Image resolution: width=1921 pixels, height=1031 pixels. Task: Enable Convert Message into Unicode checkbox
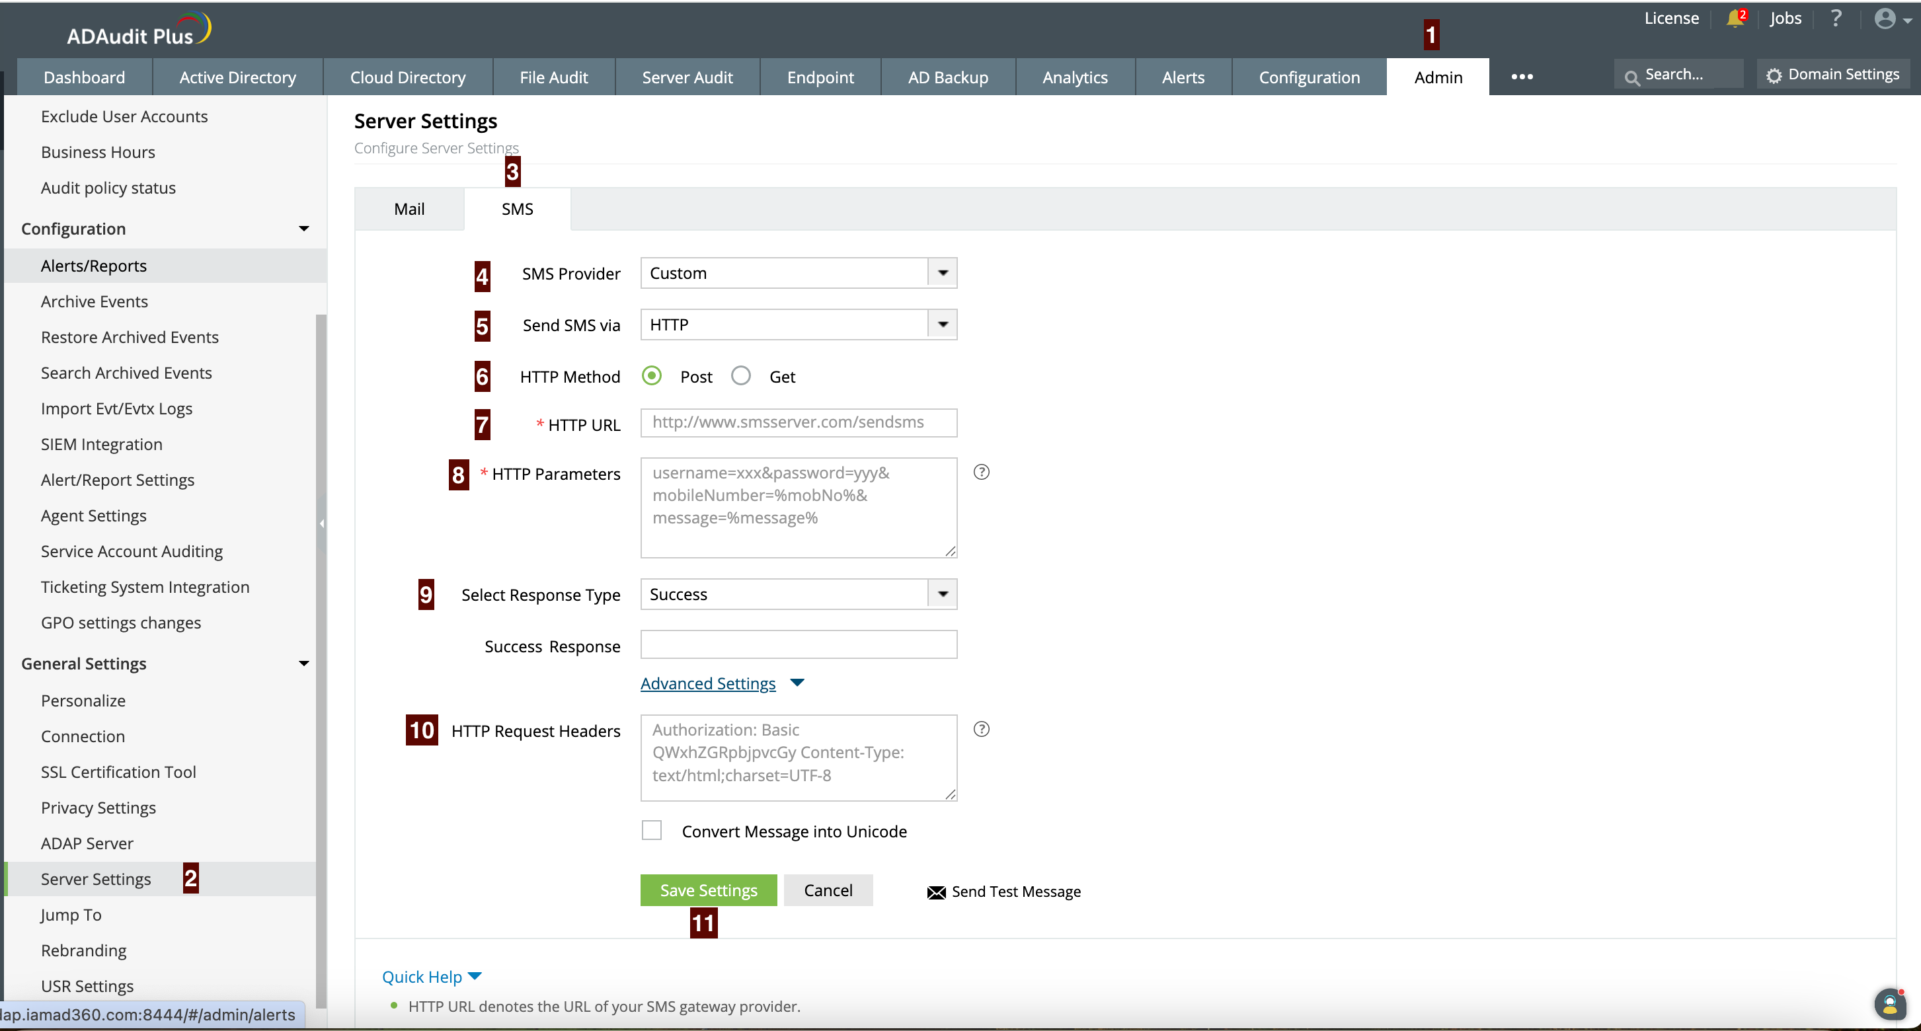click(x=652, y=831)
